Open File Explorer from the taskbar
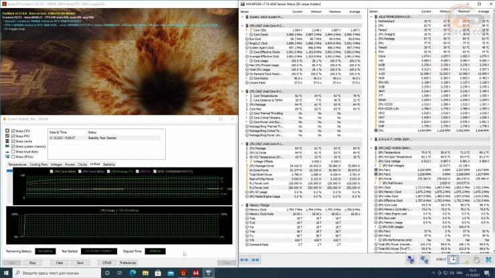This screenshot has height=278, width=495. click(145, 273)
